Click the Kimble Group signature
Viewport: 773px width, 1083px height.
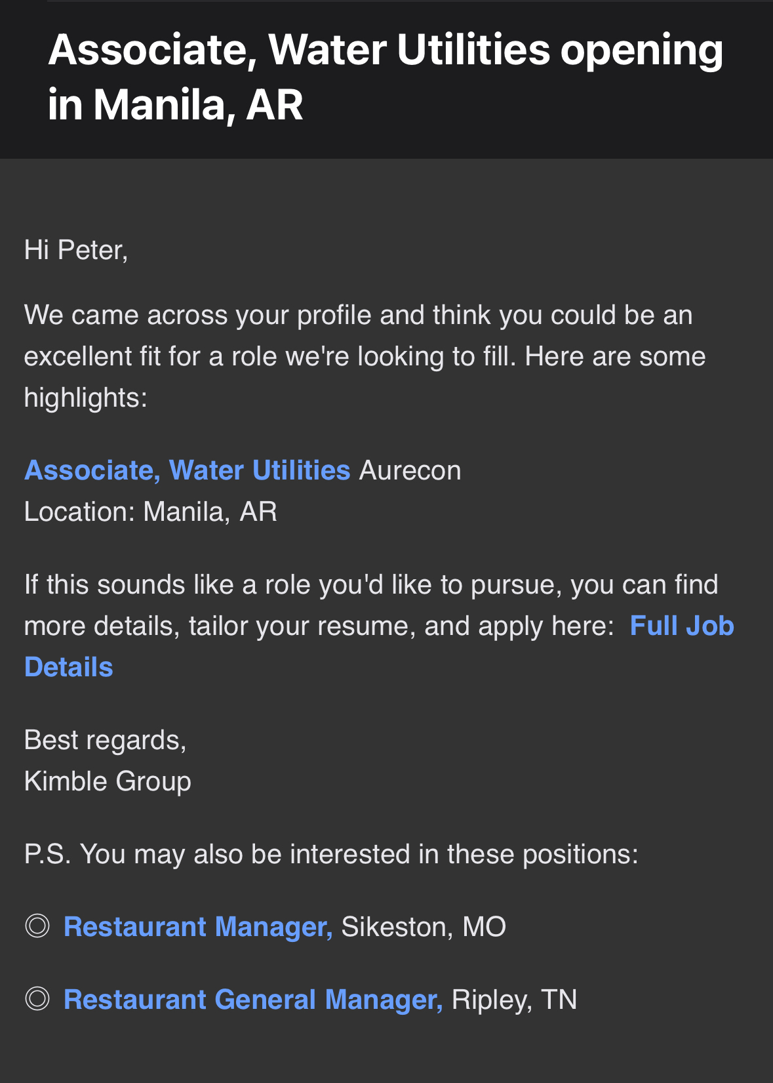click(108, 781)
